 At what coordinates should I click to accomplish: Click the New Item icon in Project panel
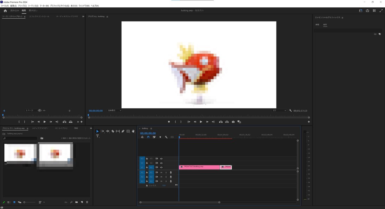click(x=82, y=202)
